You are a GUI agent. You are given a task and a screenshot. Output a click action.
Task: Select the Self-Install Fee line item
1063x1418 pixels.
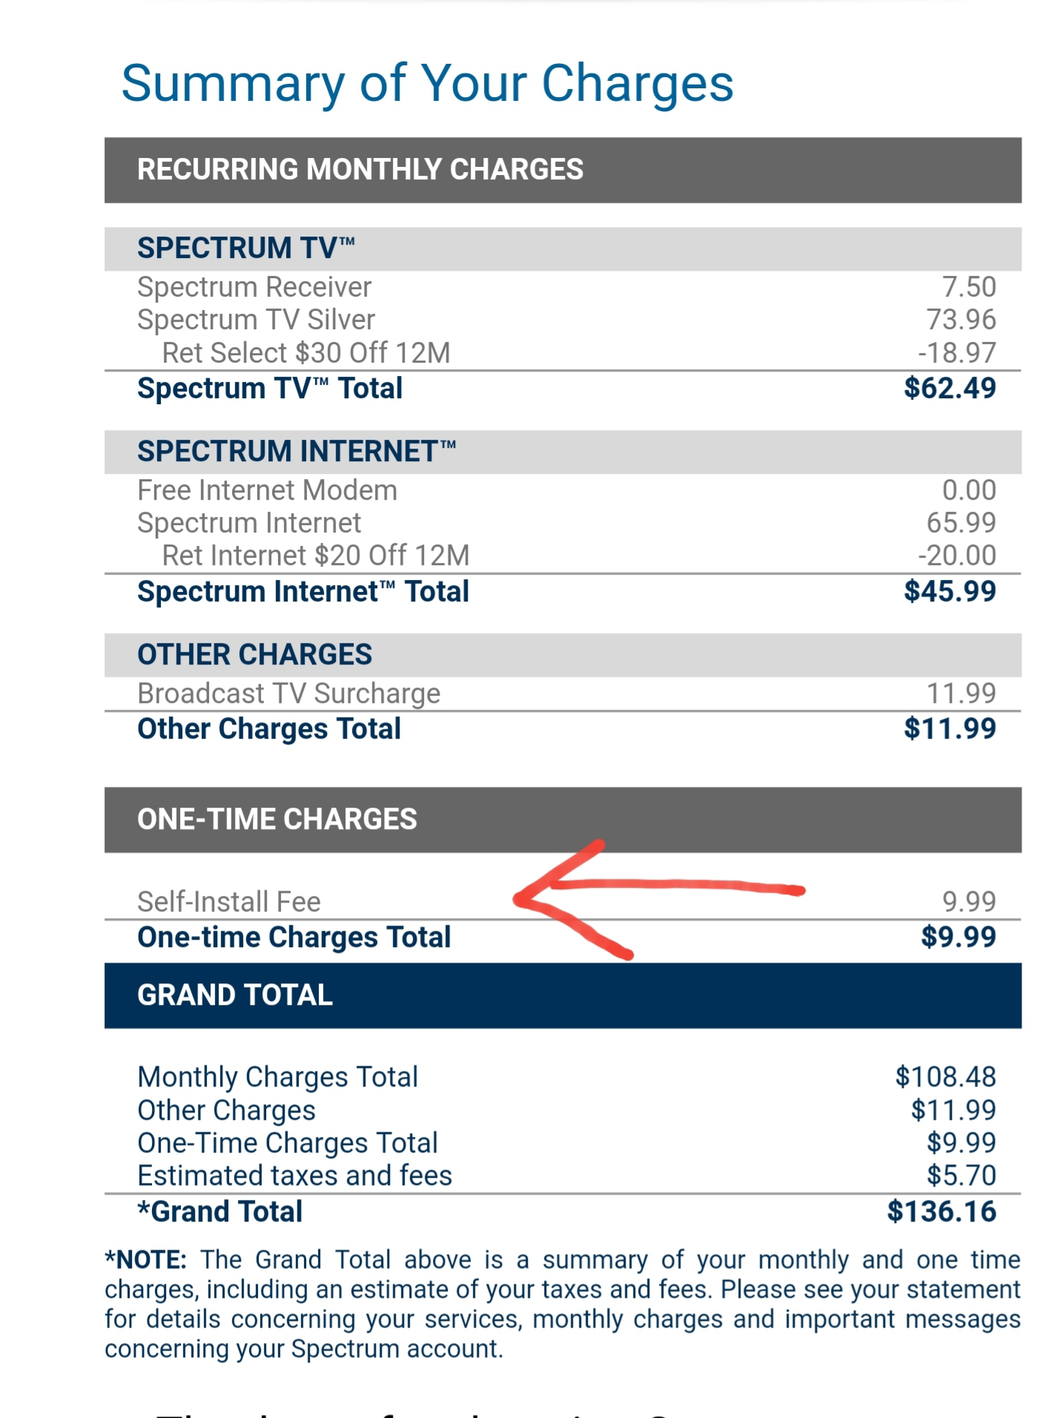pos(229,902)
